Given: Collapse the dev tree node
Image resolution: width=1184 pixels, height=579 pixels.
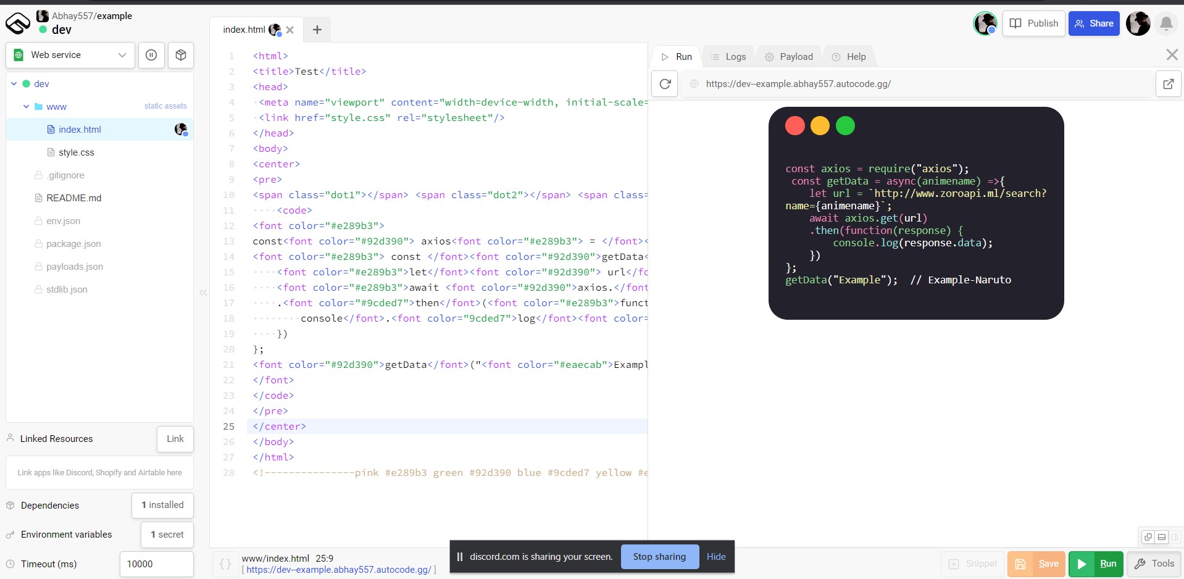Looking at the screenshot, I should coord(14,84).
